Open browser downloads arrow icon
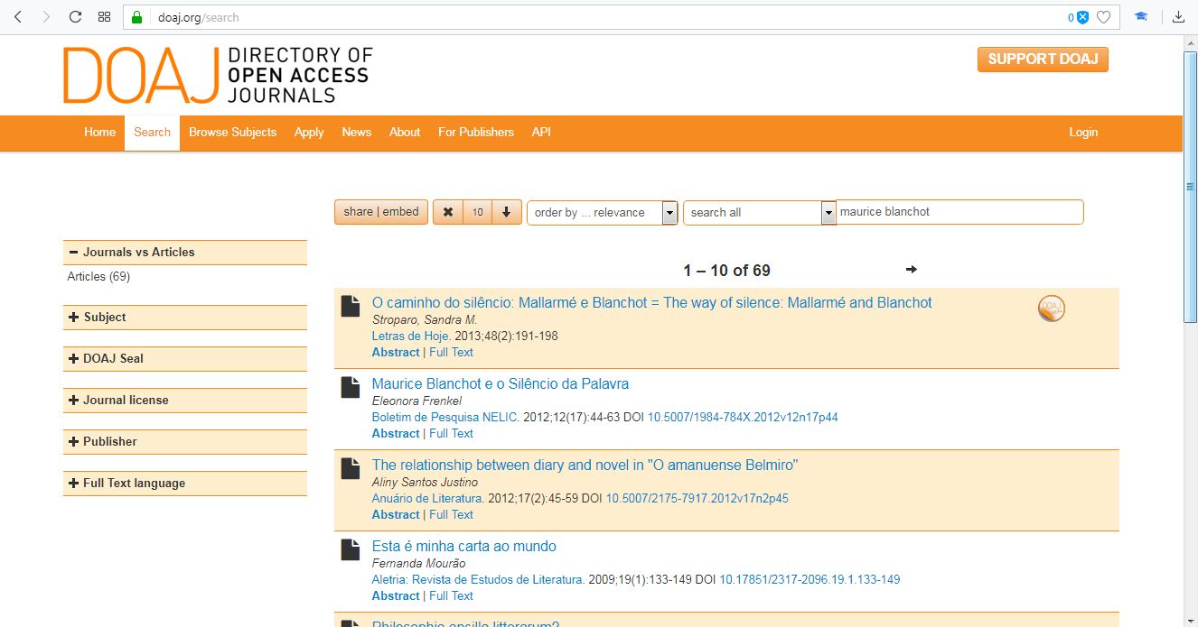 1178,17
